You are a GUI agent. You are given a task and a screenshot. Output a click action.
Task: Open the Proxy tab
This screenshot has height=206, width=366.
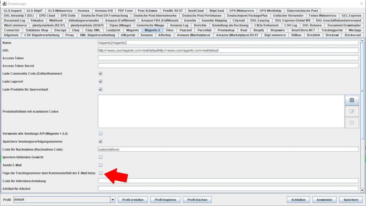70,35
